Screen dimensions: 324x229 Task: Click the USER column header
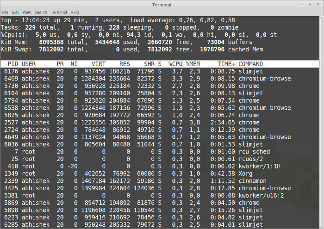coord(29,64)
